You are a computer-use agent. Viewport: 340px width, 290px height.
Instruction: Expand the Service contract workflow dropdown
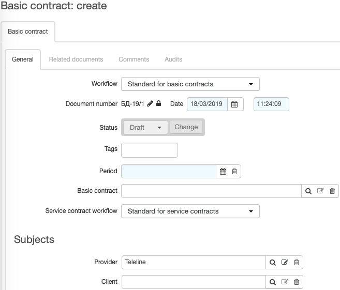point(190,211)
